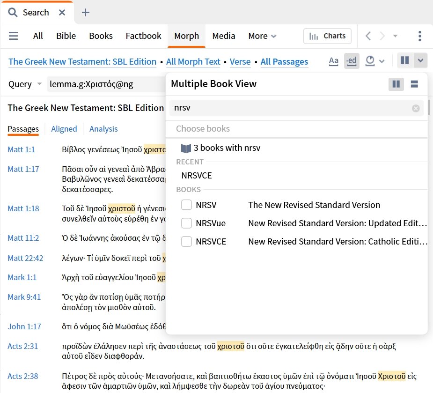Viewport: 433px width, 393px height.
Task: Collapse the Multiple Book View dropdown
Action: (420, 60)
